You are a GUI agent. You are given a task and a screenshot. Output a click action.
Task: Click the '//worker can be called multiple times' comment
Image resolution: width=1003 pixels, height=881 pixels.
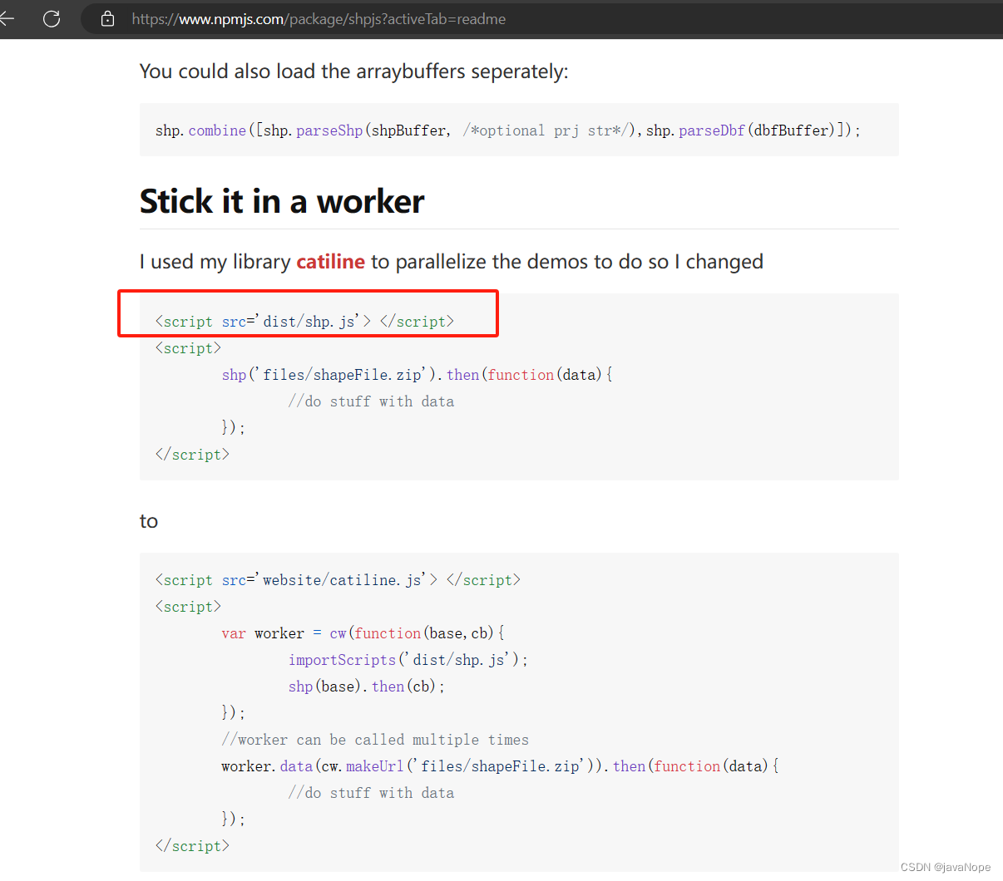click(x=375, y=740)
